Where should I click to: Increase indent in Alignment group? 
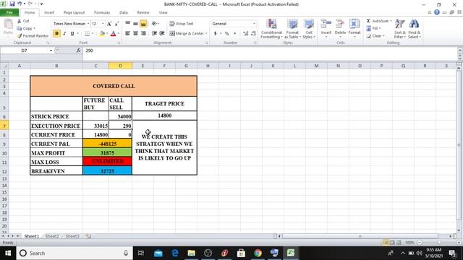point(162,33)
